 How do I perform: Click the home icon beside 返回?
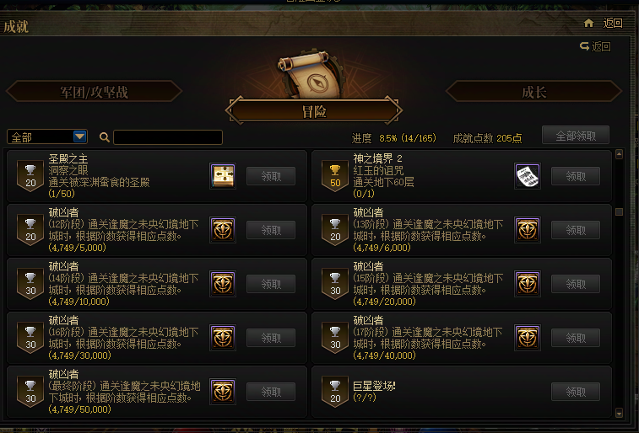coord(588,23)
